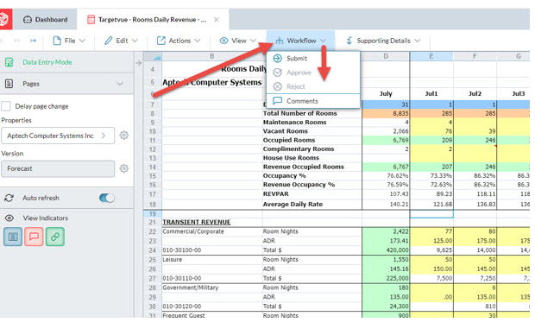Select the 420,000 Total $ cell
Image resolution: width=535 pixels, height=335 pixels.
click(386, 250)
